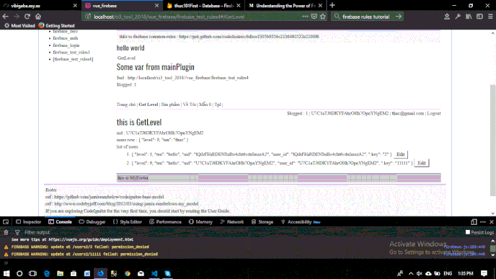496x279 pixels.
Task: Open File Explorer from the taskbar
Action: (x=60, y=273)
